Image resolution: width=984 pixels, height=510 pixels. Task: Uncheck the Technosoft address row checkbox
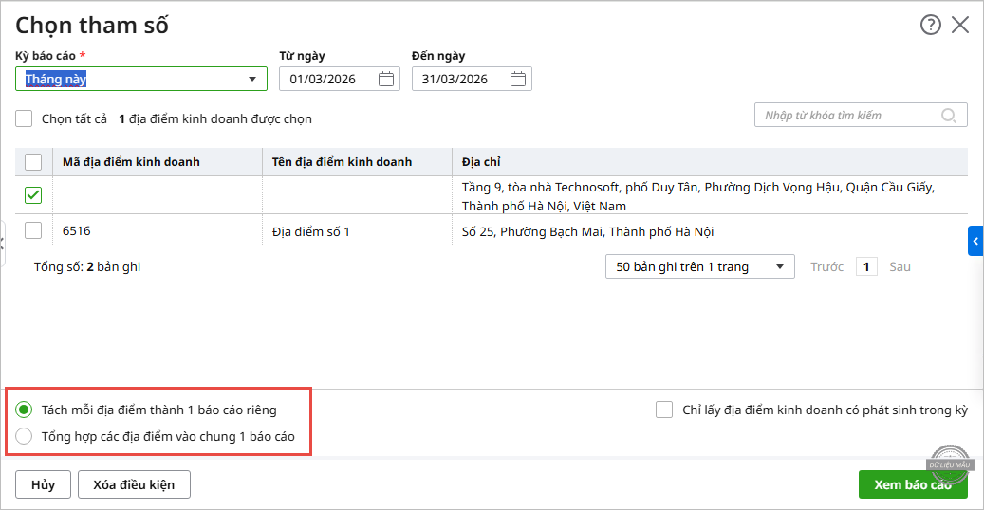[33, 195]
